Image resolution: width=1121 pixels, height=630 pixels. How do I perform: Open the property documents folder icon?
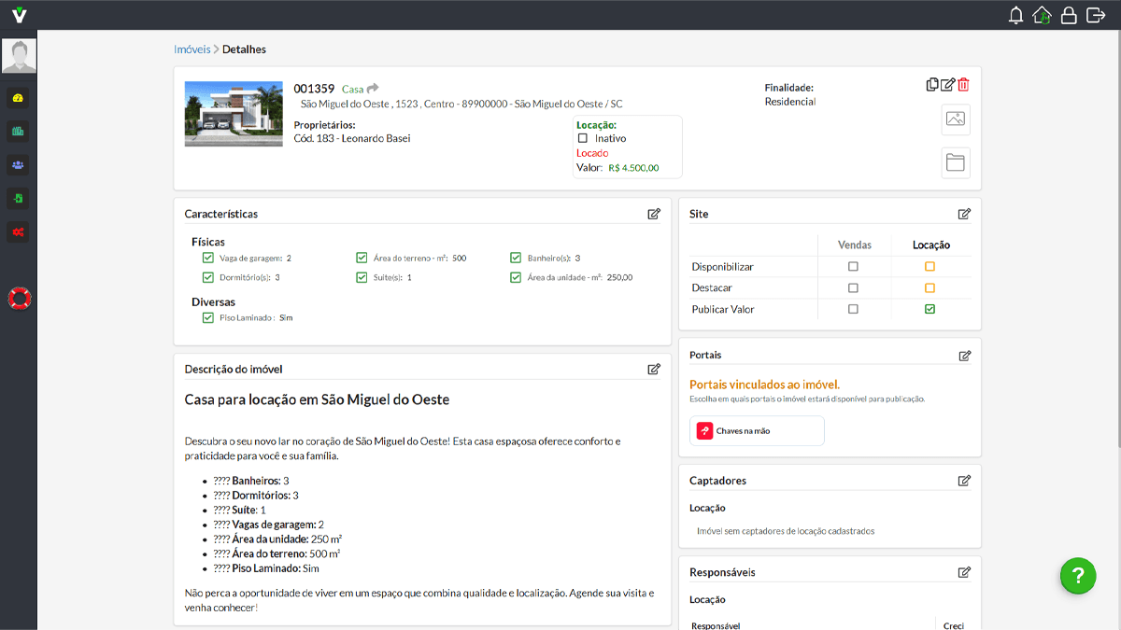coord(955,162)
